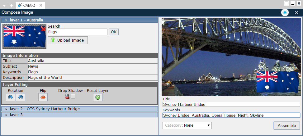Viewport: 303px width, 136px height.
Task: Click in the Keywords text field
Action: click(x=231, y=115)
